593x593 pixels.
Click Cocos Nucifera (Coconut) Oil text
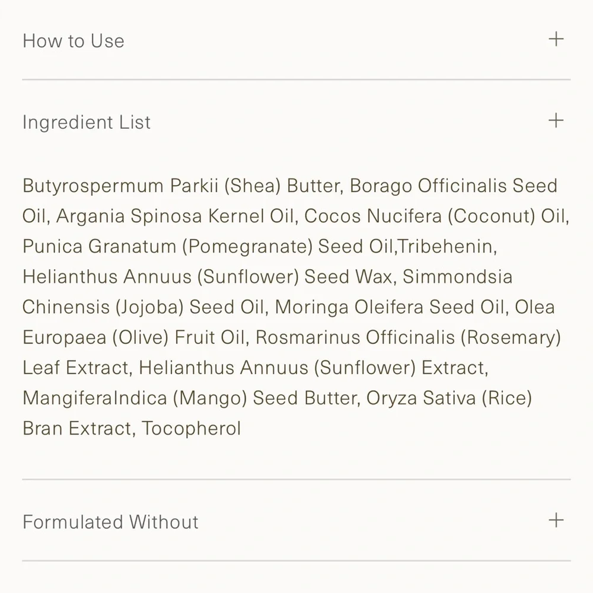[x=436, y=216]
